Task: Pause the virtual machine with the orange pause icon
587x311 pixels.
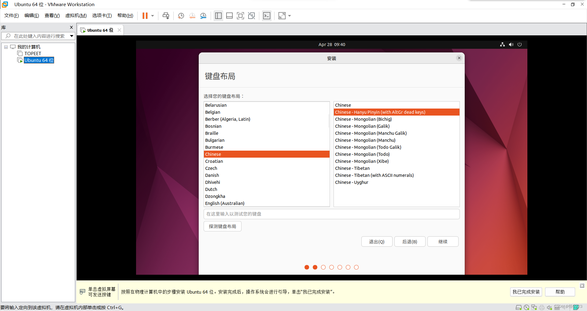Action: point(145,16)
